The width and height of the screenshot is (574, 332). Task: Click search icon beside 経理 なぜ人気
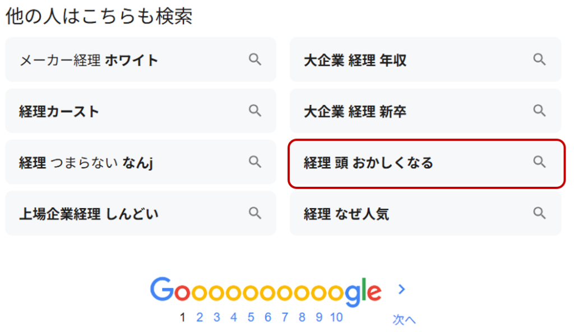[x=539, y=213]
